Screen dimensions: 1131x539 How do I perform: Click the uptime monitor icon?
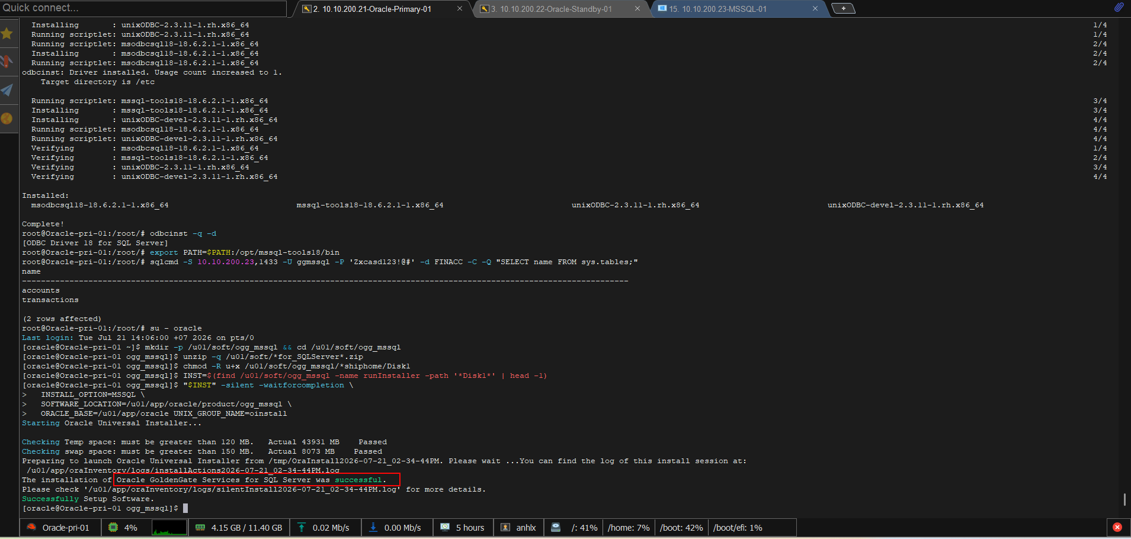(445, 527)
